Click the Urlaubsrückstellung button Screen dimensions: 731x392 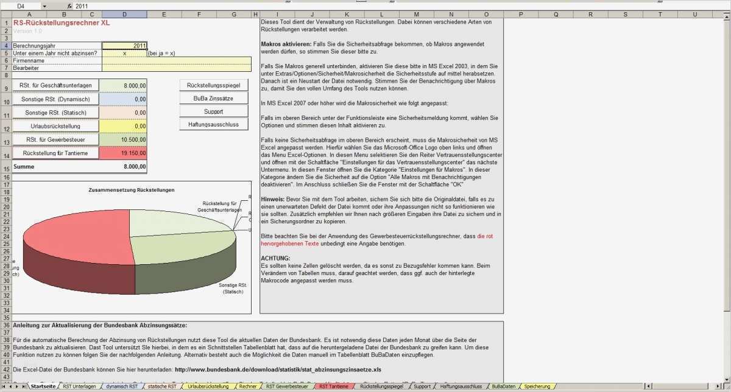click(55, 126)
